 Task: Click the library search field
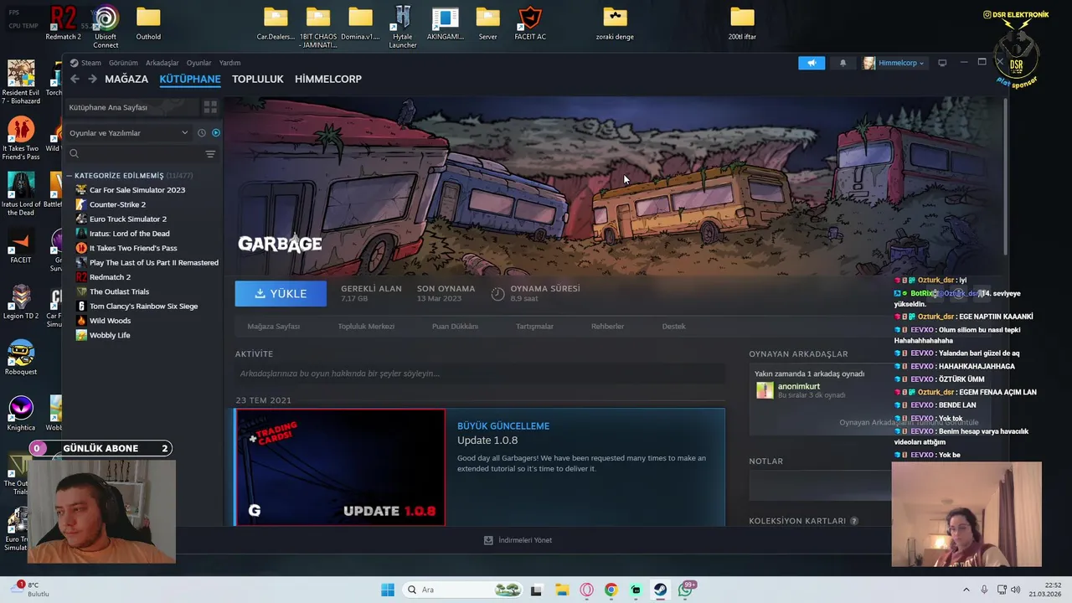coord(134,154)
